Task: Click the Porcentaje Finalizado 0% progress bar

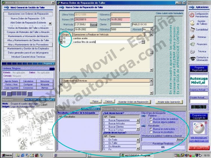Action: click(163, 147)
